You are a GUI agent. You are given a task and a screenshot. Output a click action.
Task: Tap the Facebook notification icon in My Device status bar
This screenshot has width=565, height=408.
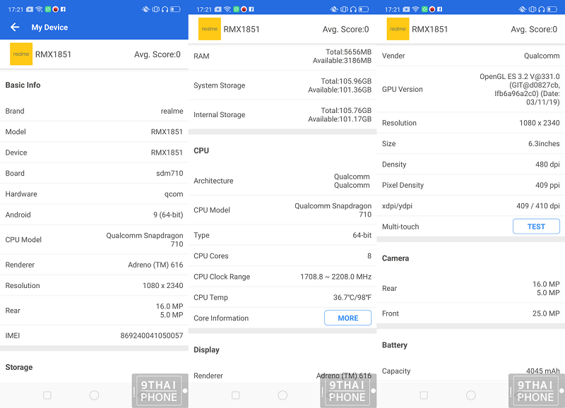(x=63, y=9)
